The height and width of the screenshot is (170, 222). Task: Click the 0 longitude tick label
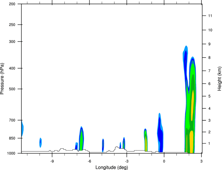[x=164, y=161]
